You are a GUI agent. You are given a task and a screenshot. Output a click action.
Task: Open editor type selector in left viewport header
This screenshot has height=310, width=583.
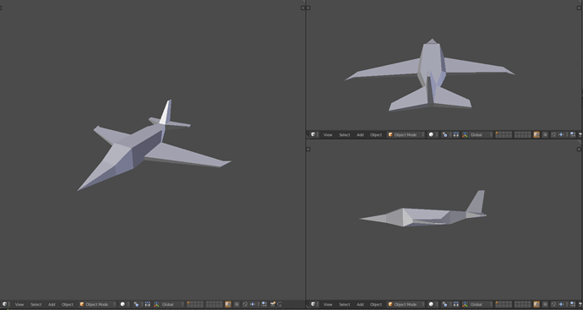pos(5,304)
